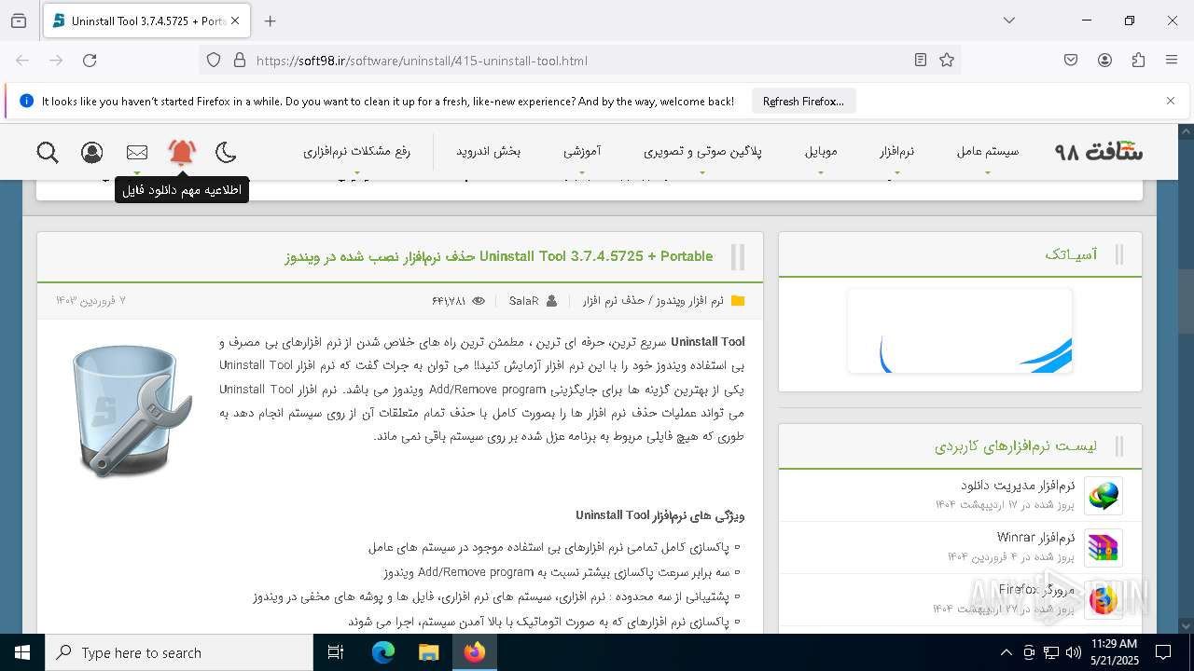Expand the پلاگین صوتی و تصویری menu
Viewport: 1194px width, 671px height.
(702, 151)
